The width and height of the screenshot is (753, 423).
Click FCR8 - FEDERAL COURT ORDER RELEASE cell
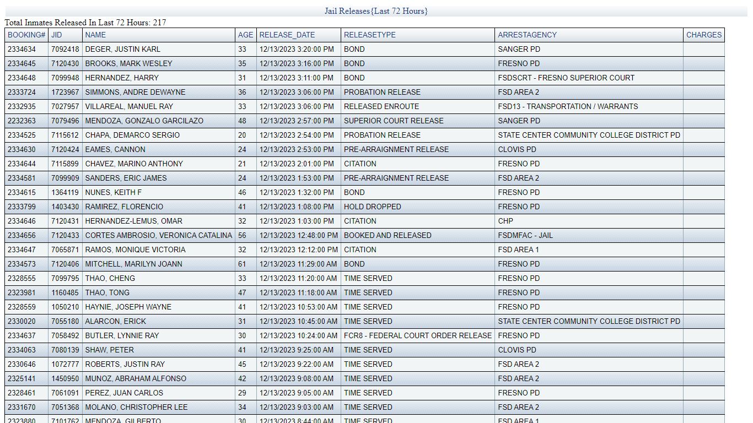click(x=418, y=335)
